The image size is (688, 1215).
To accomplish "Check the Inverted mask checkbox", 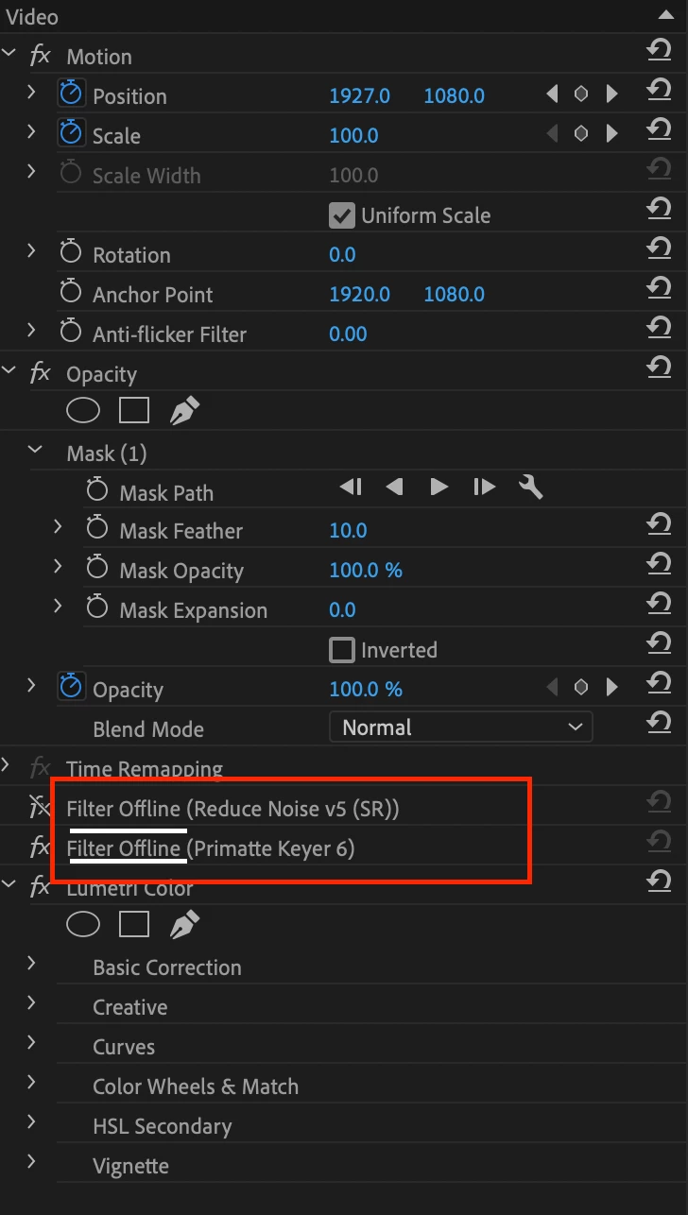I will click(x=341, y=650).
